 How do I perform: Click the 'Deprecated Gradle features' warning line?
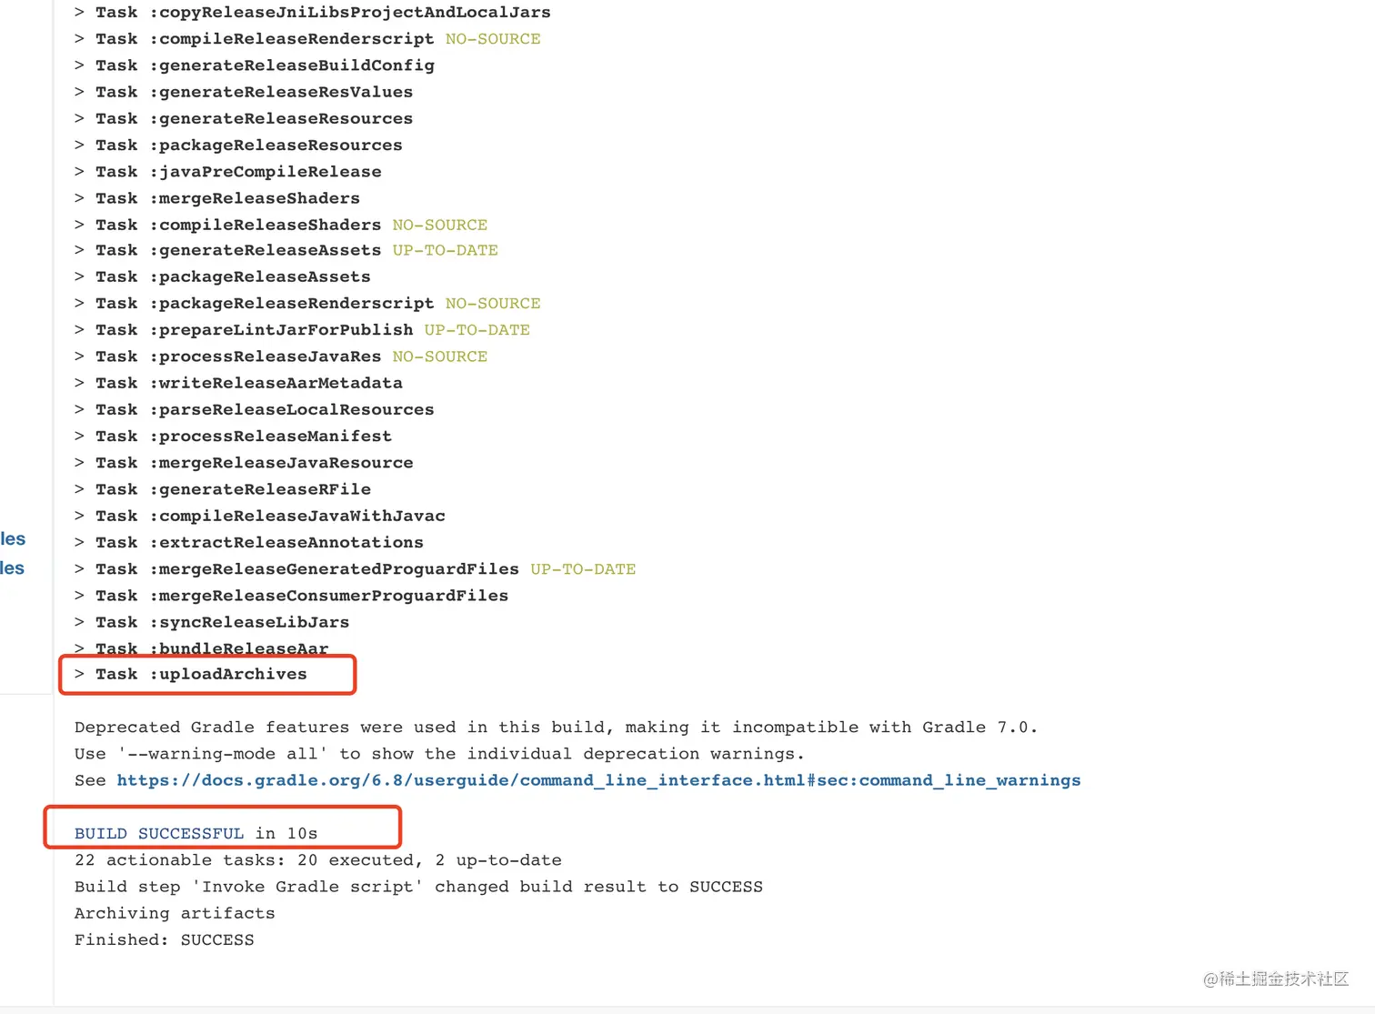556,728
